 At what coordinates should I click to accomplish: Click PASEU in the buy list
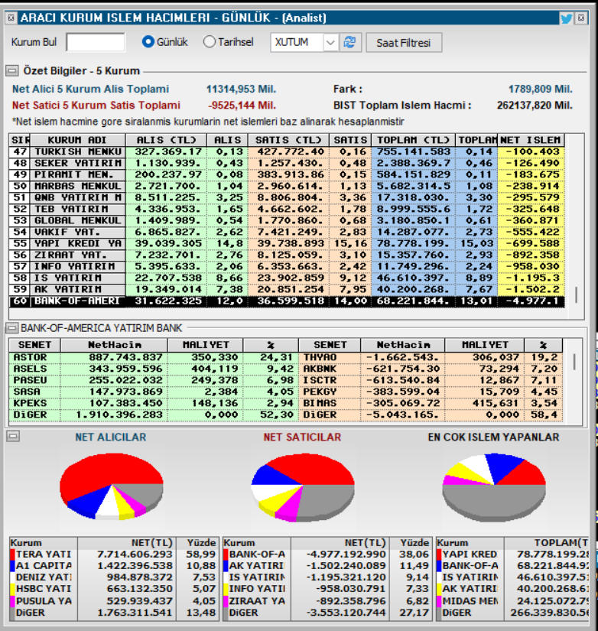(30, 380)
